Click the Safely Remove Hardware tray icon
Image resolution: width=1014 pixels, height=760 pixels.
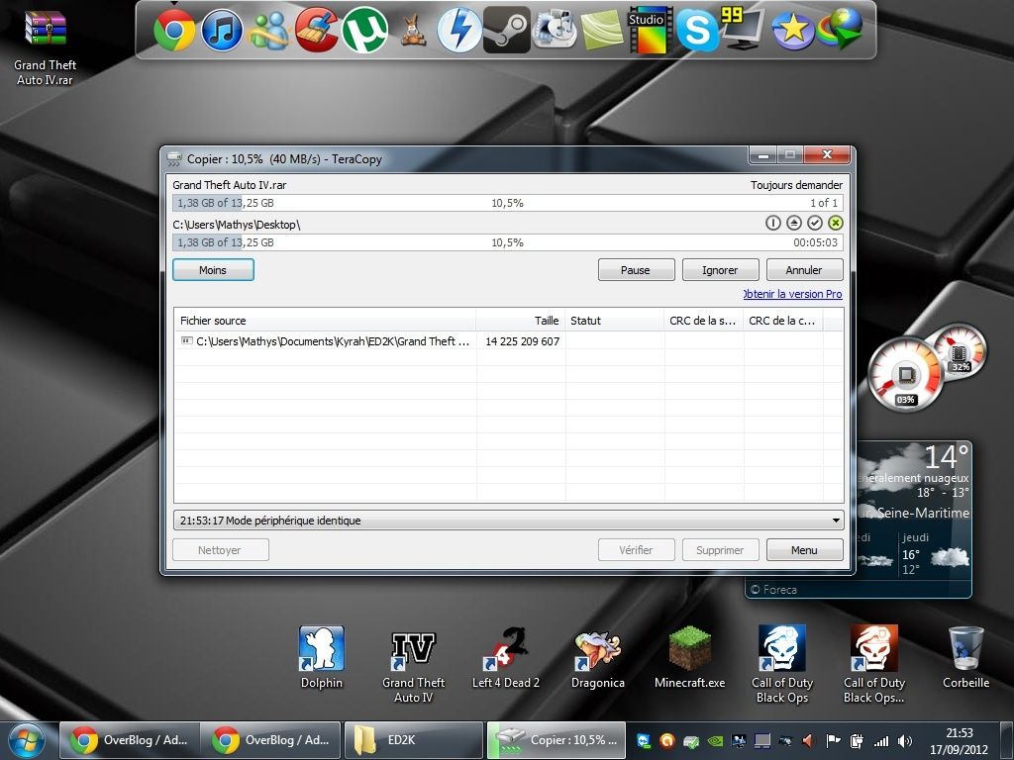tap(691, 741)
